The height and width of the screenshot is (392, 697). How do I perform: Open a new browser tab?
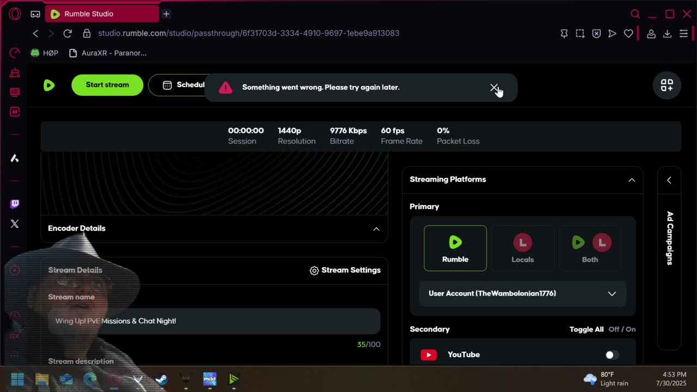tap(167, 14)
